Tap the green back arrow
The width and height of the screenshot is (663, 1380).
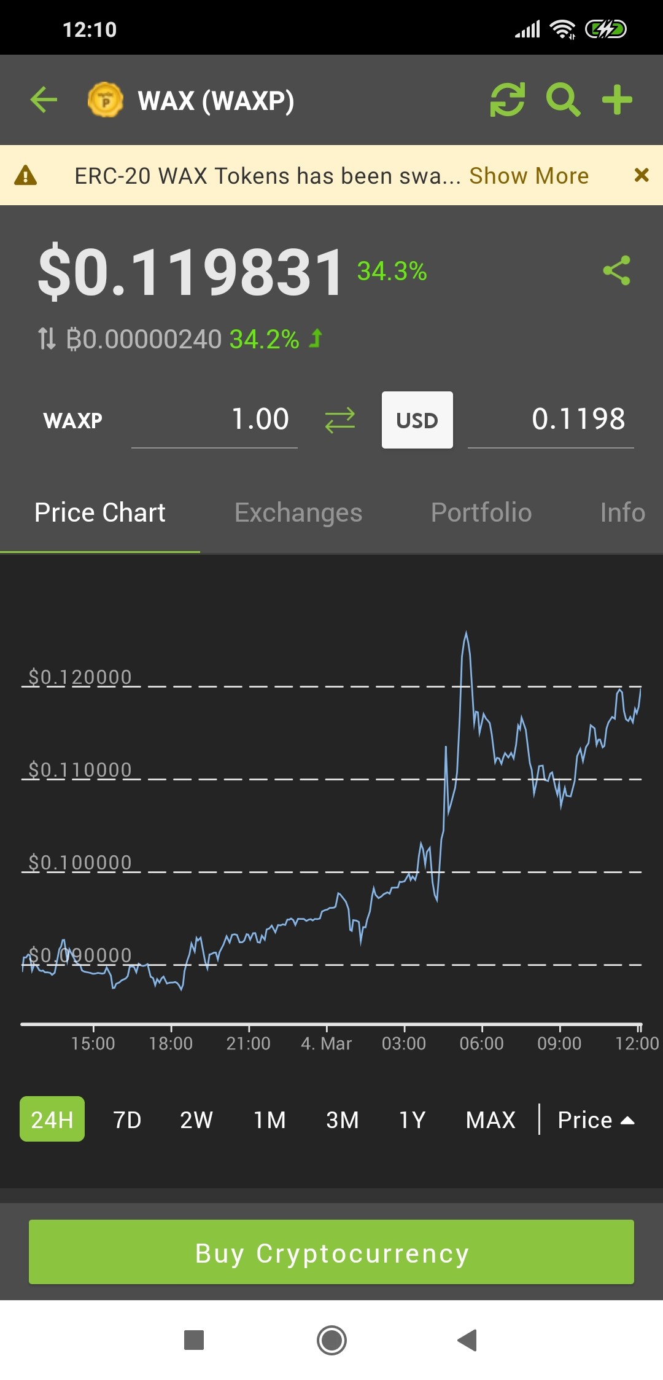tap(44, 100)
